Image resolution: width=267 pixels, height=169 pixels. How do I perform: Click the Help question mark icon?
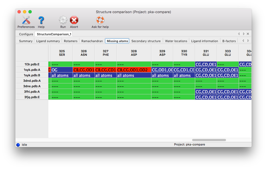coord(41,20)
